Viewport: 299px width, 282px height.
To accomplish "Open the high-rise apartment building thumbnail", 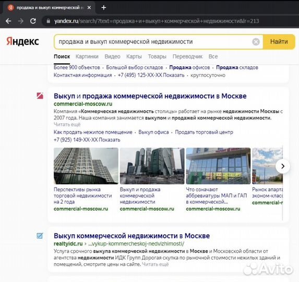I will tap(86, 166).
